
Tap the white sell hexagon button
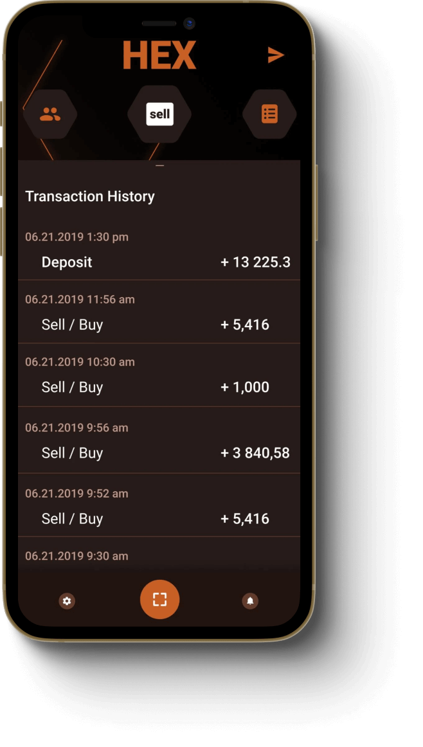159,114
